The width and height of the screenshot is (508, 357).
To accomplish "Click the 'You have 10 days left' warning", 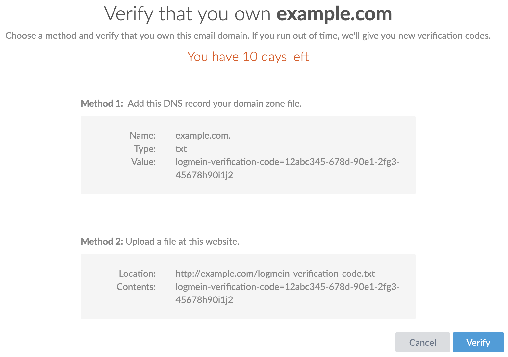I will 248,57.
